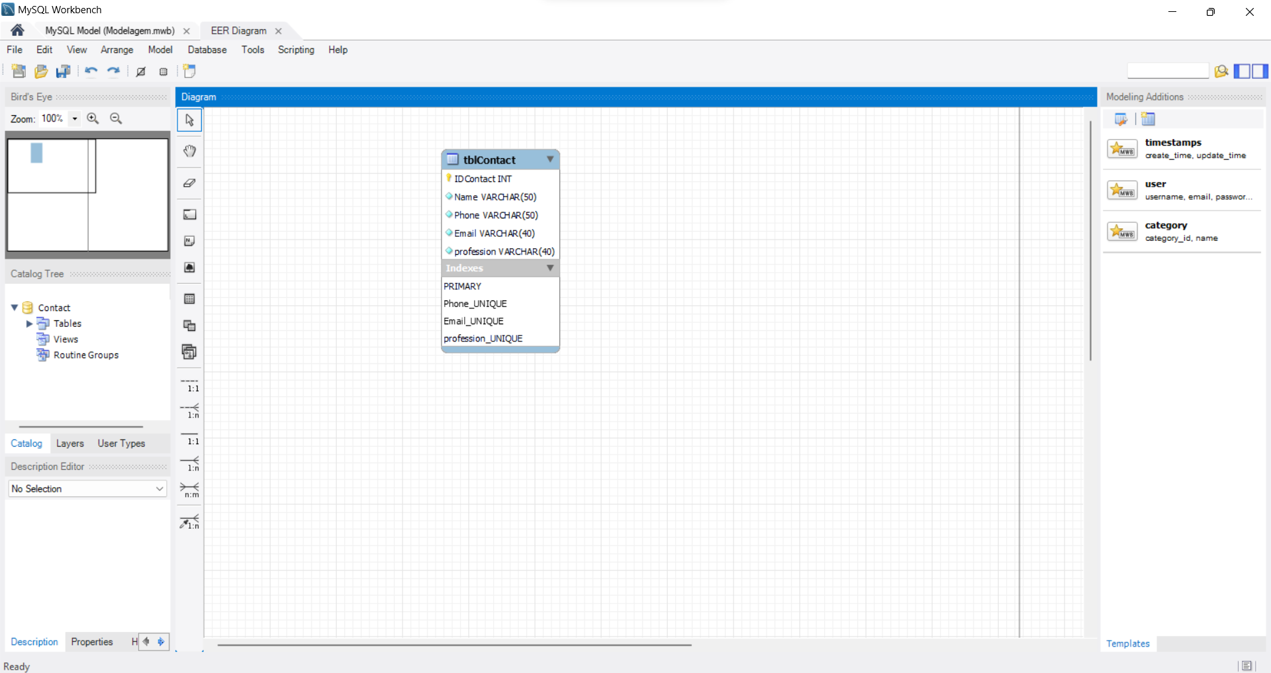Show next bottom-left panel tab
This screenshot has height=673, width=1271.
[161, 642]
